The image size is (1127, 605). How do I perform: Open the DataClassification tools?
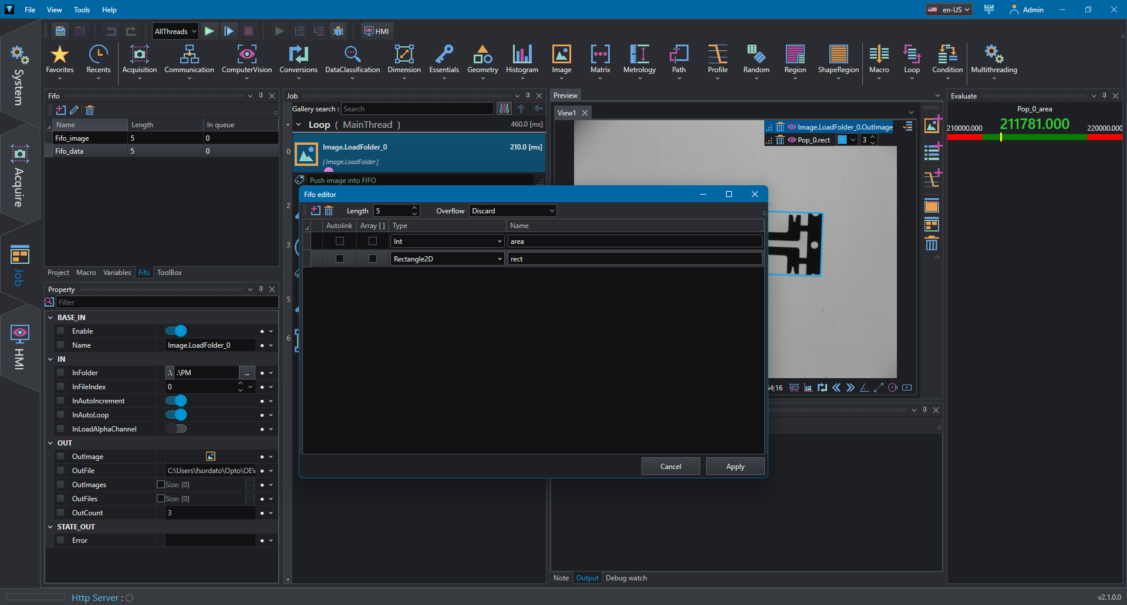tap(352, 60)
